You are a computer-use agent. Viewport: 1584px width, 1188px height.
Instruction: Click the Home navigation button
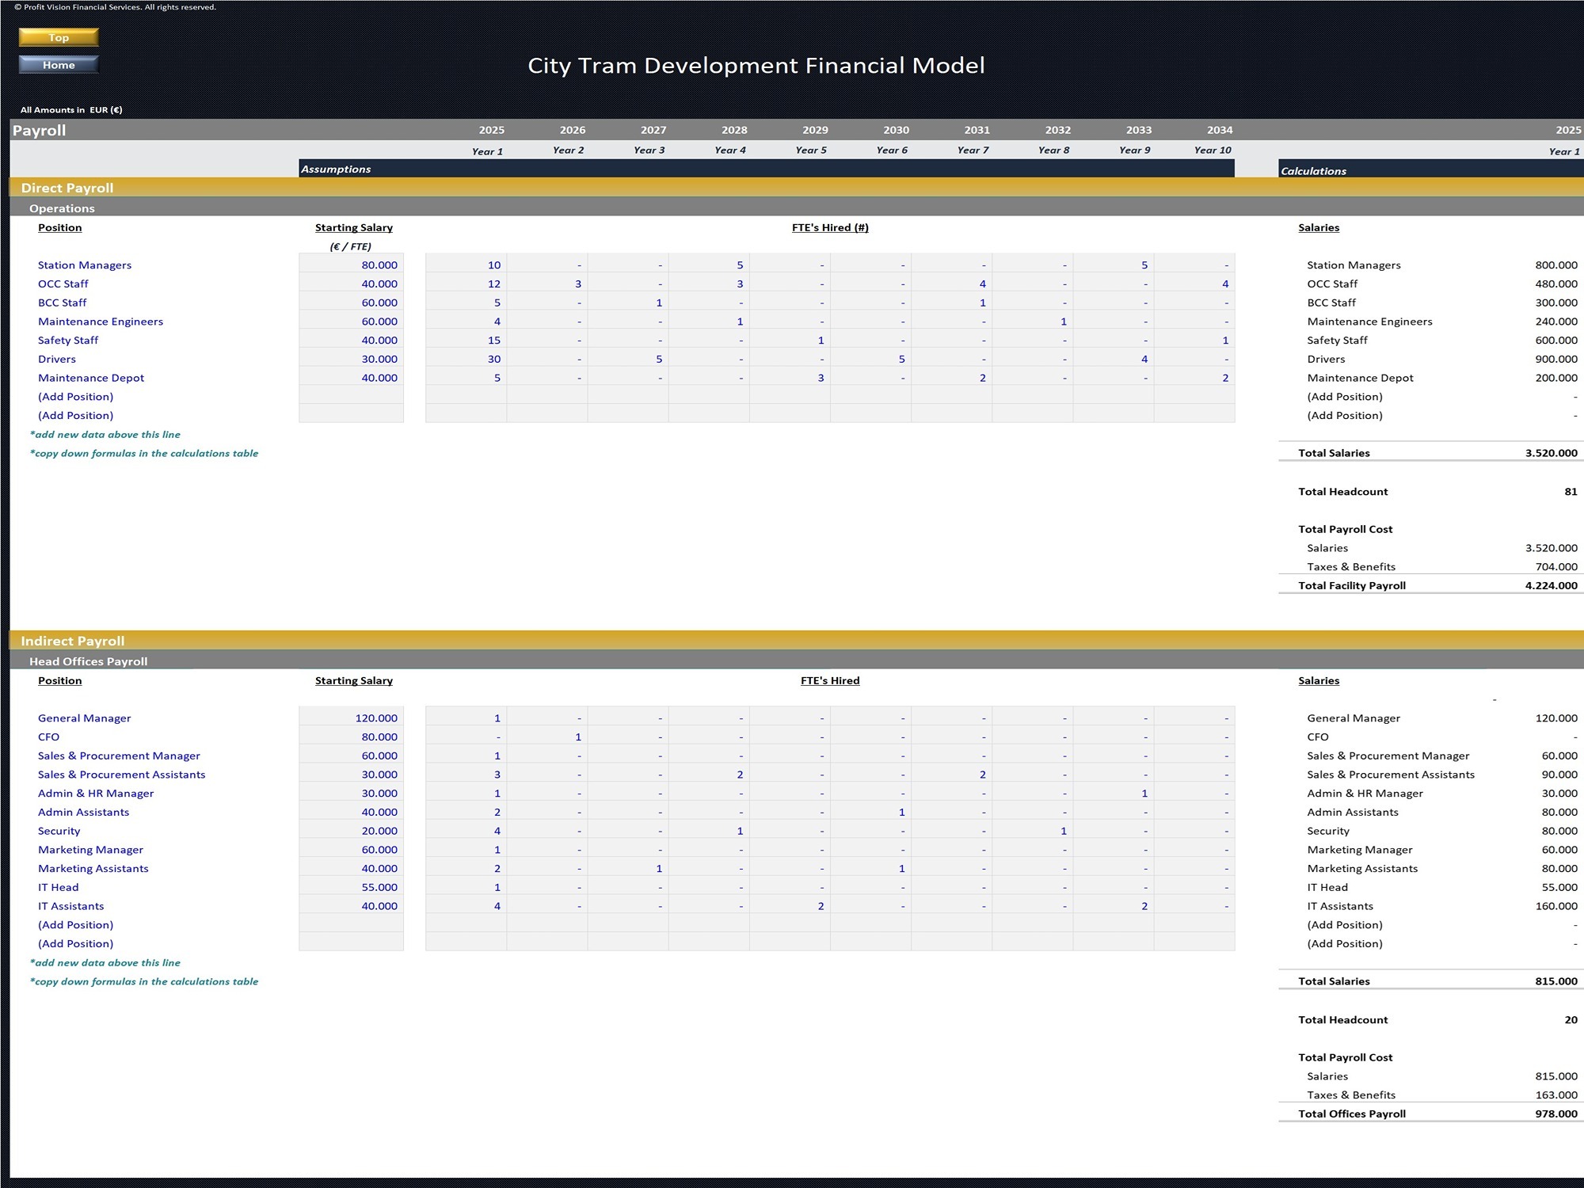click(x=59, y=65)
